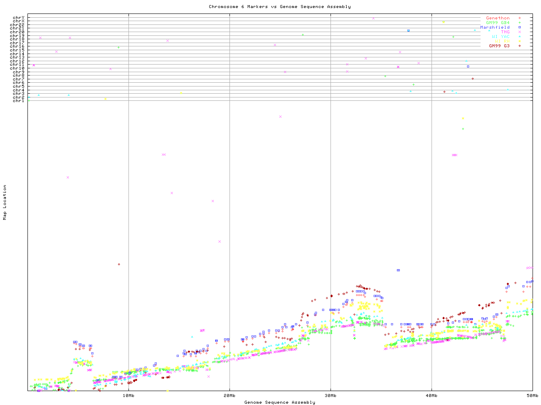Click the 40Mb x-axis tick label
541x405 pixels.
tap(432, 396)
